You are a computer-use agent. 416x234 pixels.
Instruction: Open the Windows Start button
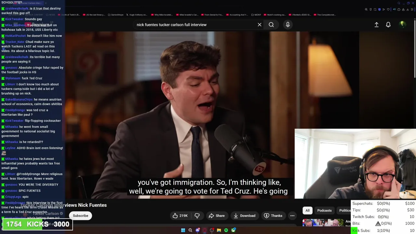pyautogui.click(x=183, y=230)
